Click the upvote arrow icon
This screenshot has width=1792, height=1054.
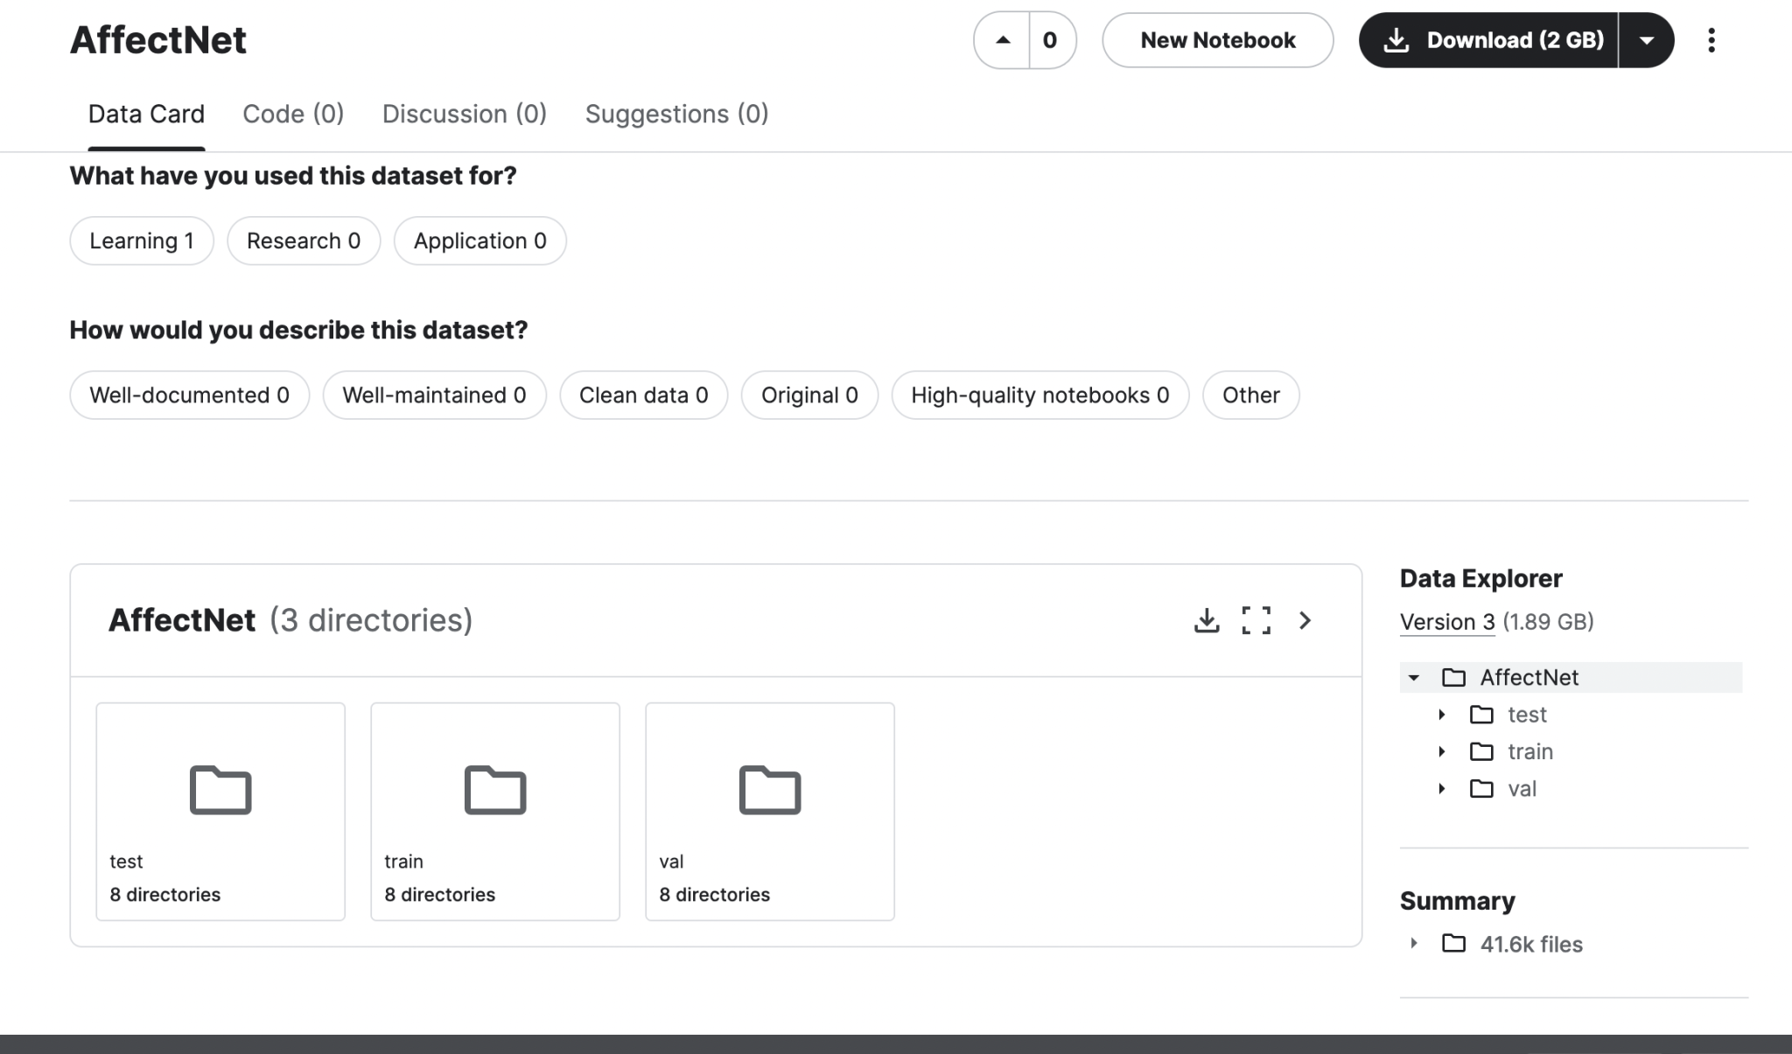click(x=1003, y=40)
